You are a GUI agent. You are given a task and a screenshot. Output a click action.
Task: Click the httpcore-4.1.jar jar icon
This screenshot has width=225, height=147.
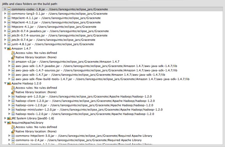point(9,27)
